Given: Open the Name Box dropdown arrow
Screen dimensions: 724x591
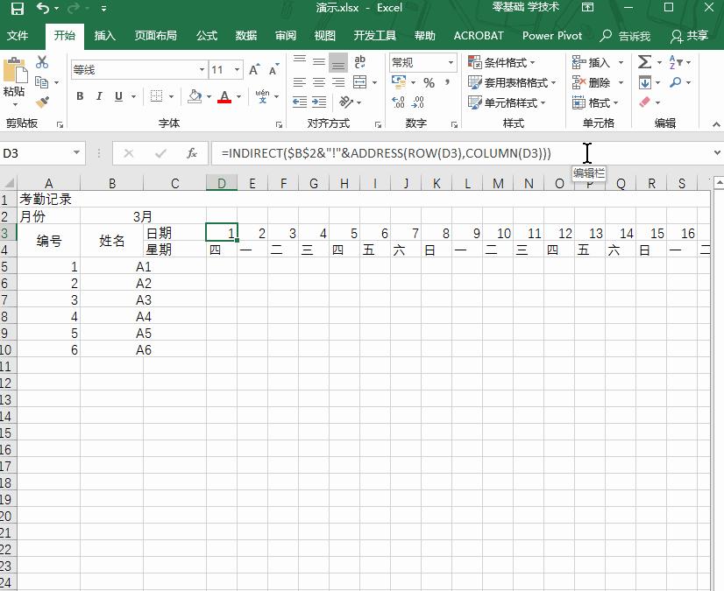Looking at the screenshot, I should point(77,153).
